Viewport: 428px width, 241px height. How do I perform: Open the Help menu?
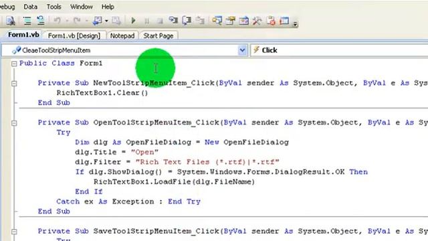point(108,7)
